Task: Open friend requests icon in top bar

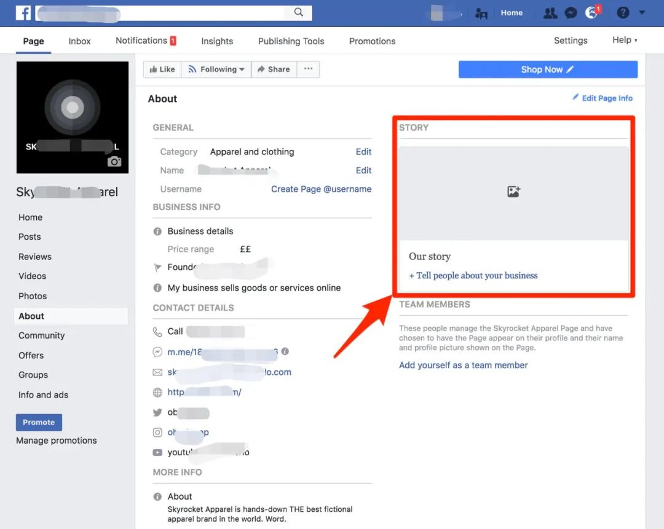Action: pos(550,13)
